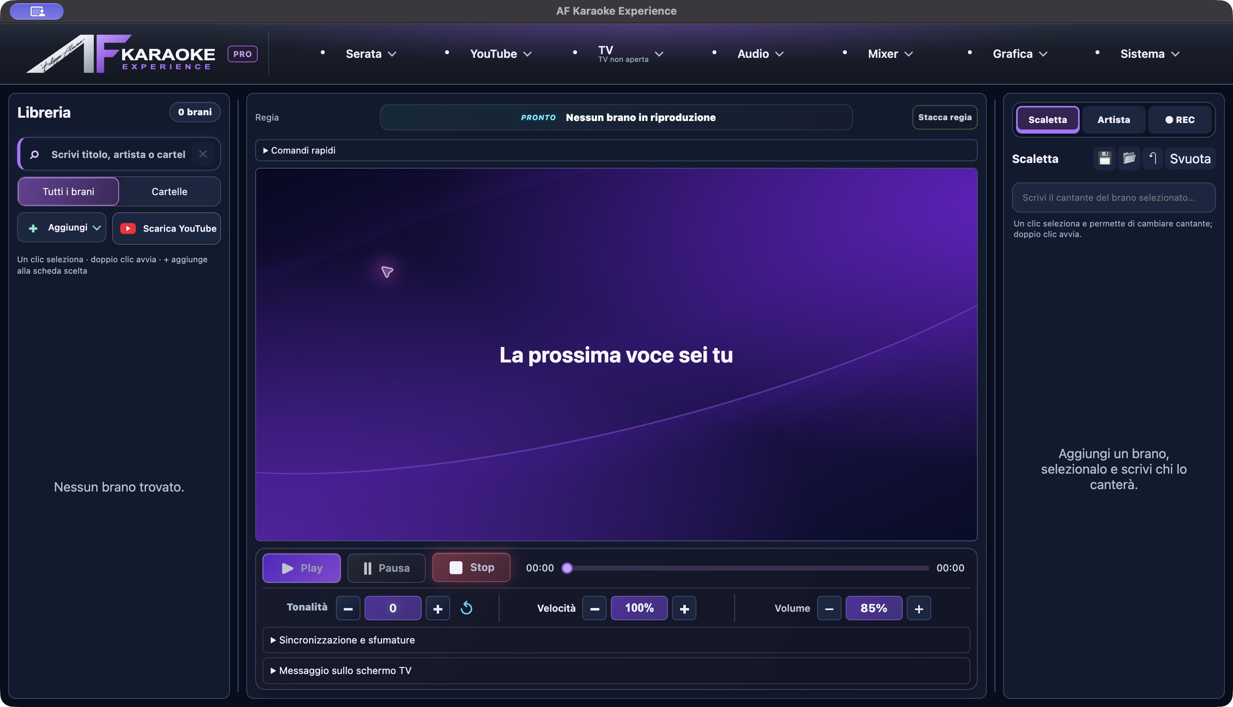Click the screen-share icon in title bar
The height and width of the screenshot is (707, 1233).
point(37,11)
